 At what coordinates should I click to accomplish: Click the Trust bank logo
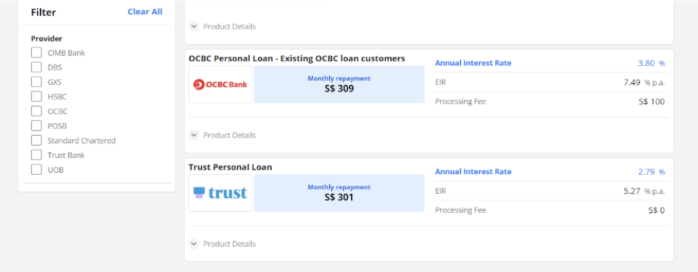point(220,193)
